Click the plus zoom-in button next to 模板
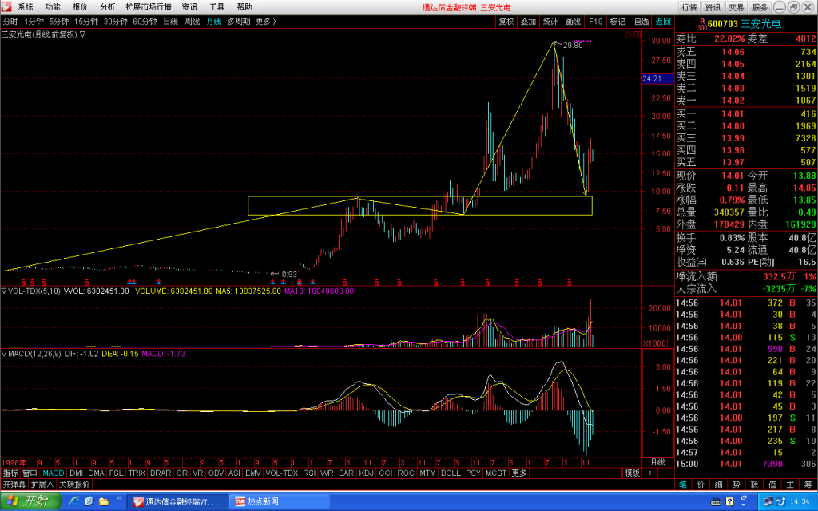Screen dimensions: 818x511 pyautogui.click(x=650, y=473)
